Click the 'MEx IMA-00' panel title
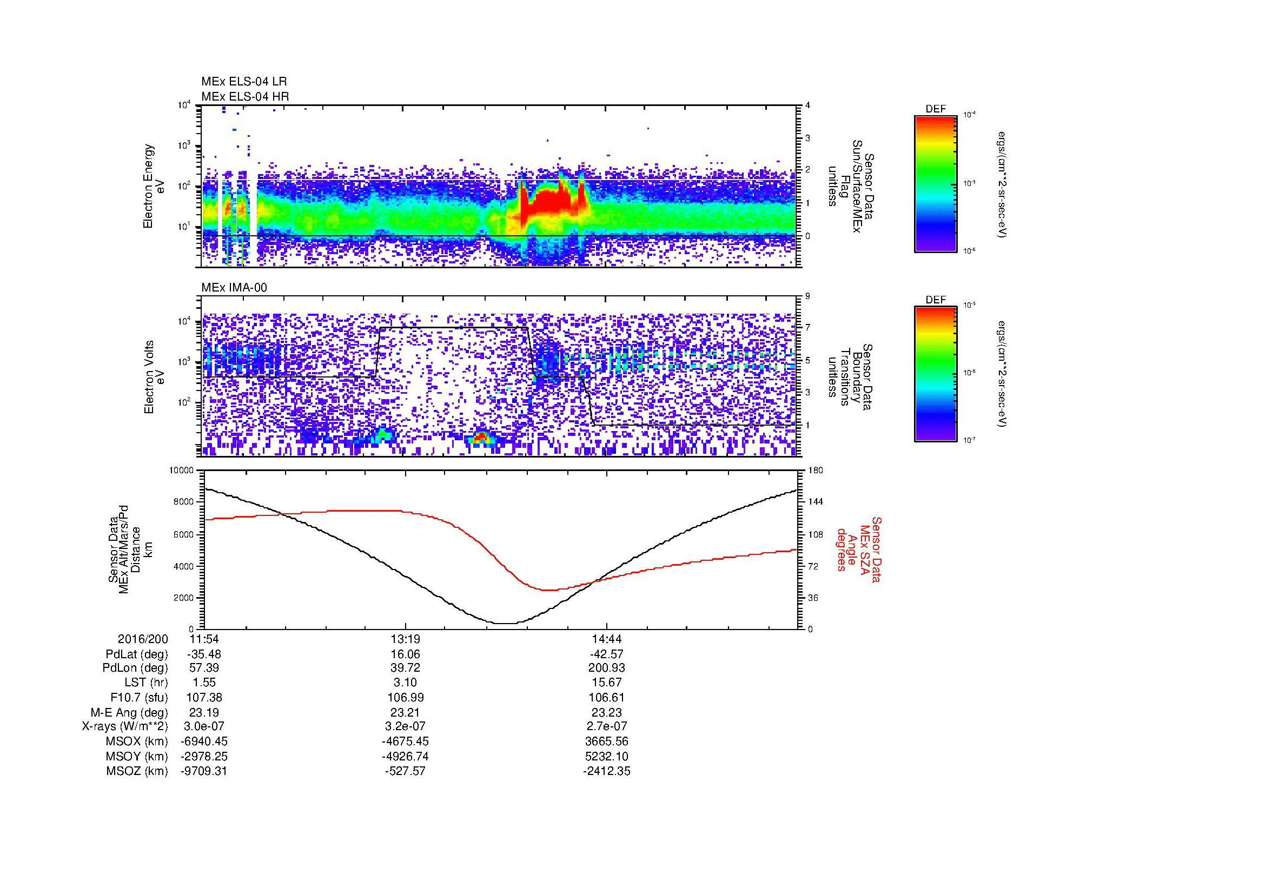 [234, 288]
